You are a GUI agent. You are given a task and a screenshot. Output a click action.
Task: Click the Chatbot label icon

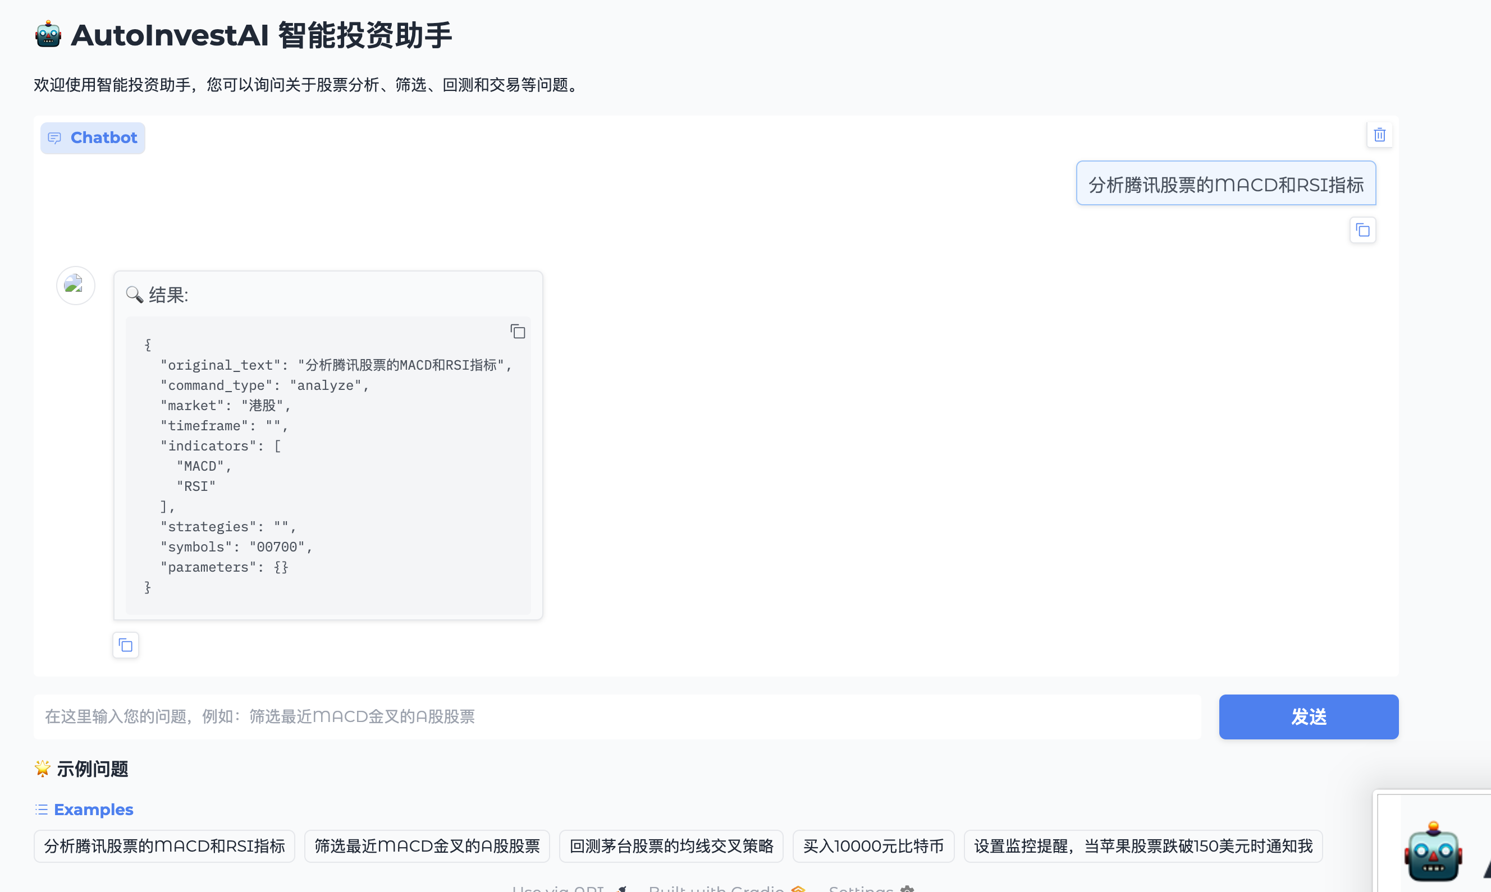(54, 138)
